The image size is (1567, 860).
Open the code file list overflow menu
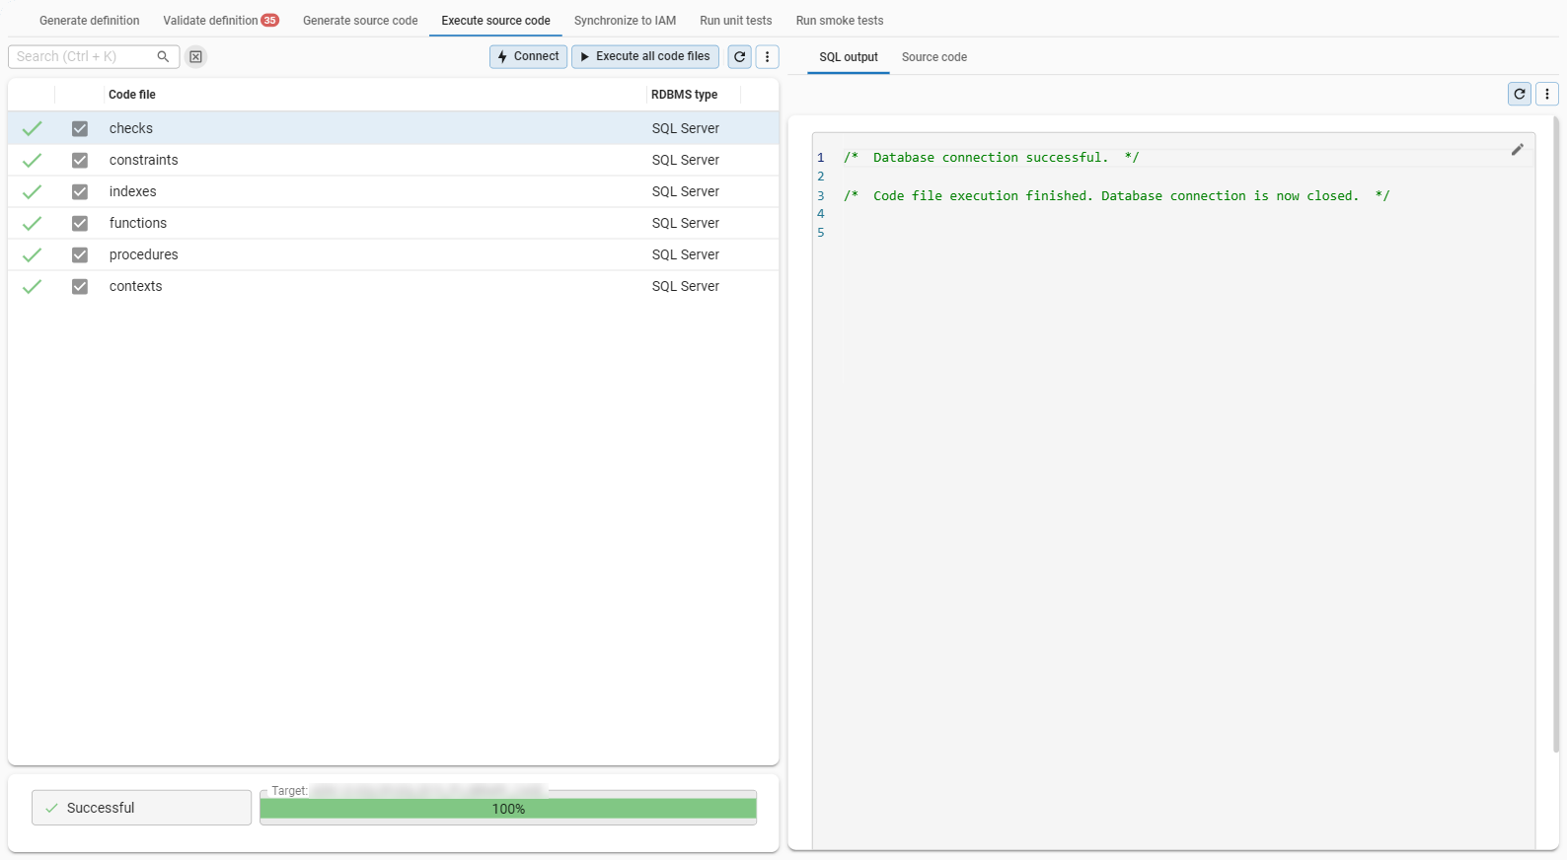[x=768, y=57]
